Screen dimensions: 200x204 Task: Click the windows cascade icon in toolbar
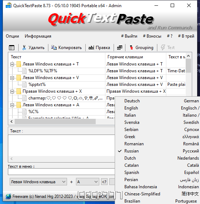(x=120, y=48)
